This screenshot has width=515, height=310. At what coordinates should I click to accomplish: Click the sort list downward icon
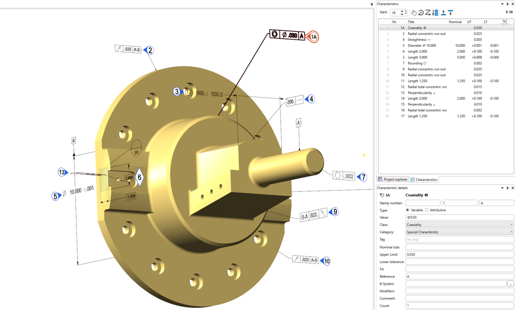pyautogui.click(x=435, y=12)
